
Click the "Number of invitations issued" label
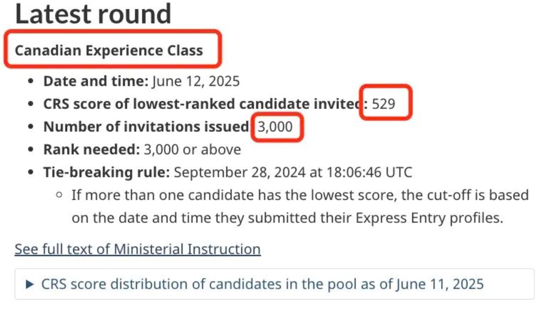146,127
